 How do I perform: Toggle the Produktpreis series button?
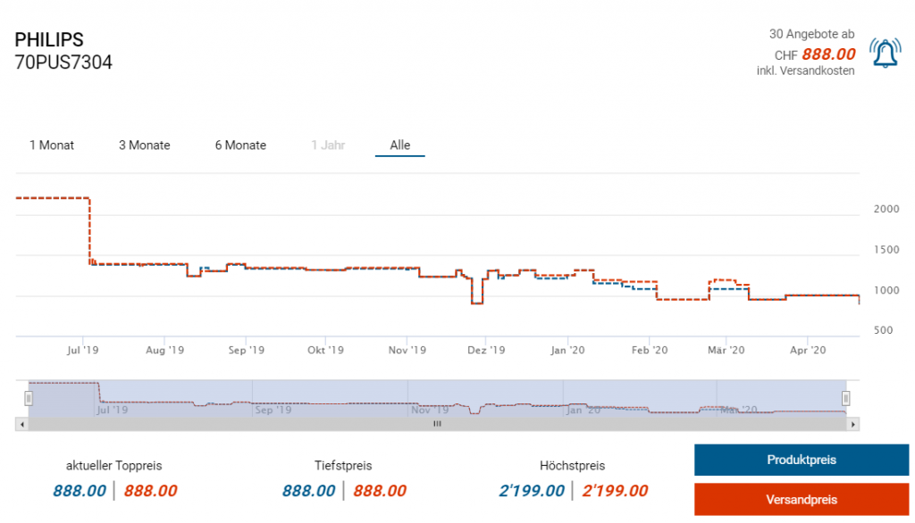click(x=802, y=461)
